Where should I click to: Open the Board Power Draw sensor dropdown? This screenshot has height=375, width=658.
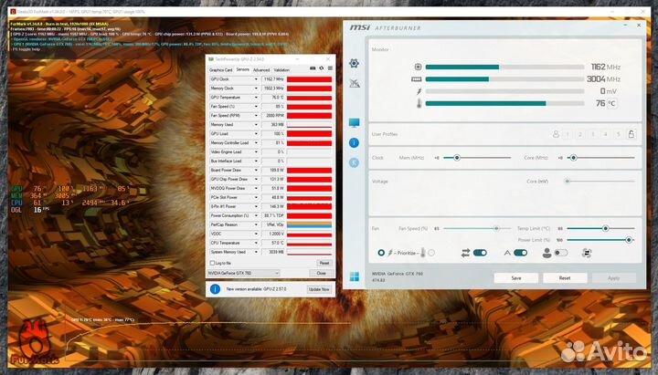click(x=256, y=170)
